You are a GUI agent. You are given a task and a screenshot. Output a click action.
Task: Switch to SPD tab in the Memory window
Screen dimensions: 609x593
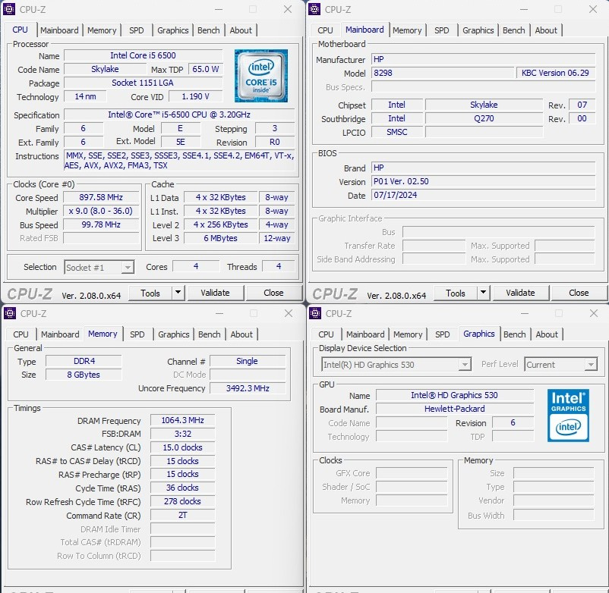[x=137, y=334]
